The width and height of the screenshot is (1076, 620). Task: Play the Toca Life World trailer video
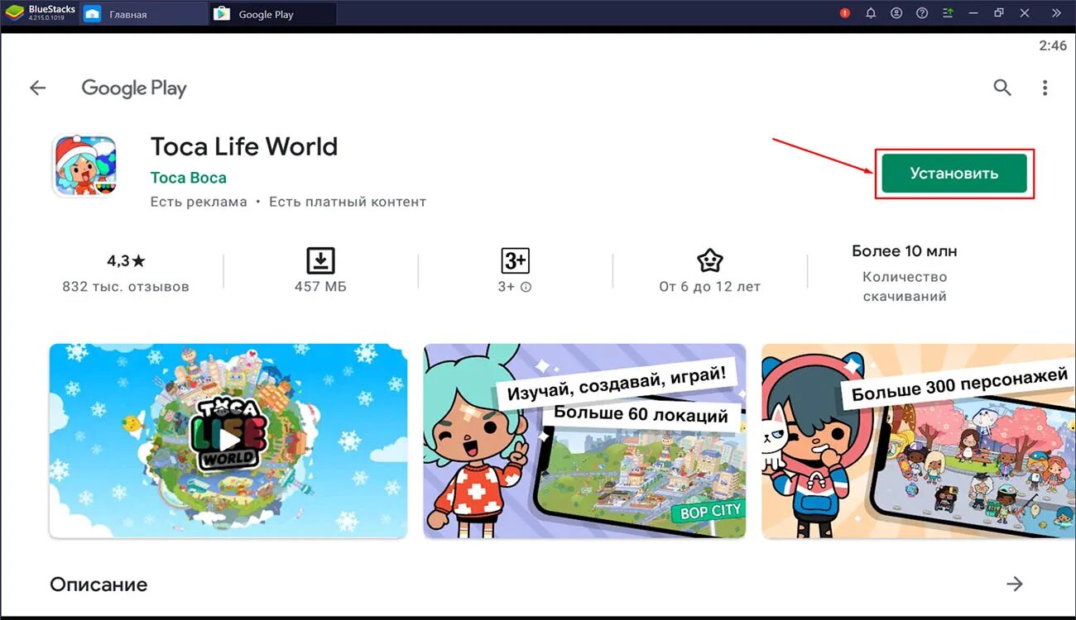[228, 441]
